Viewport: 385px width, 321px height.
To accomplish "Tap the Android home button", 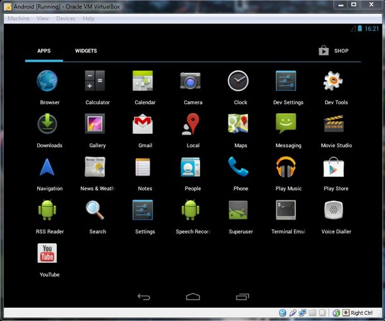I will click(x=193, y=297).
